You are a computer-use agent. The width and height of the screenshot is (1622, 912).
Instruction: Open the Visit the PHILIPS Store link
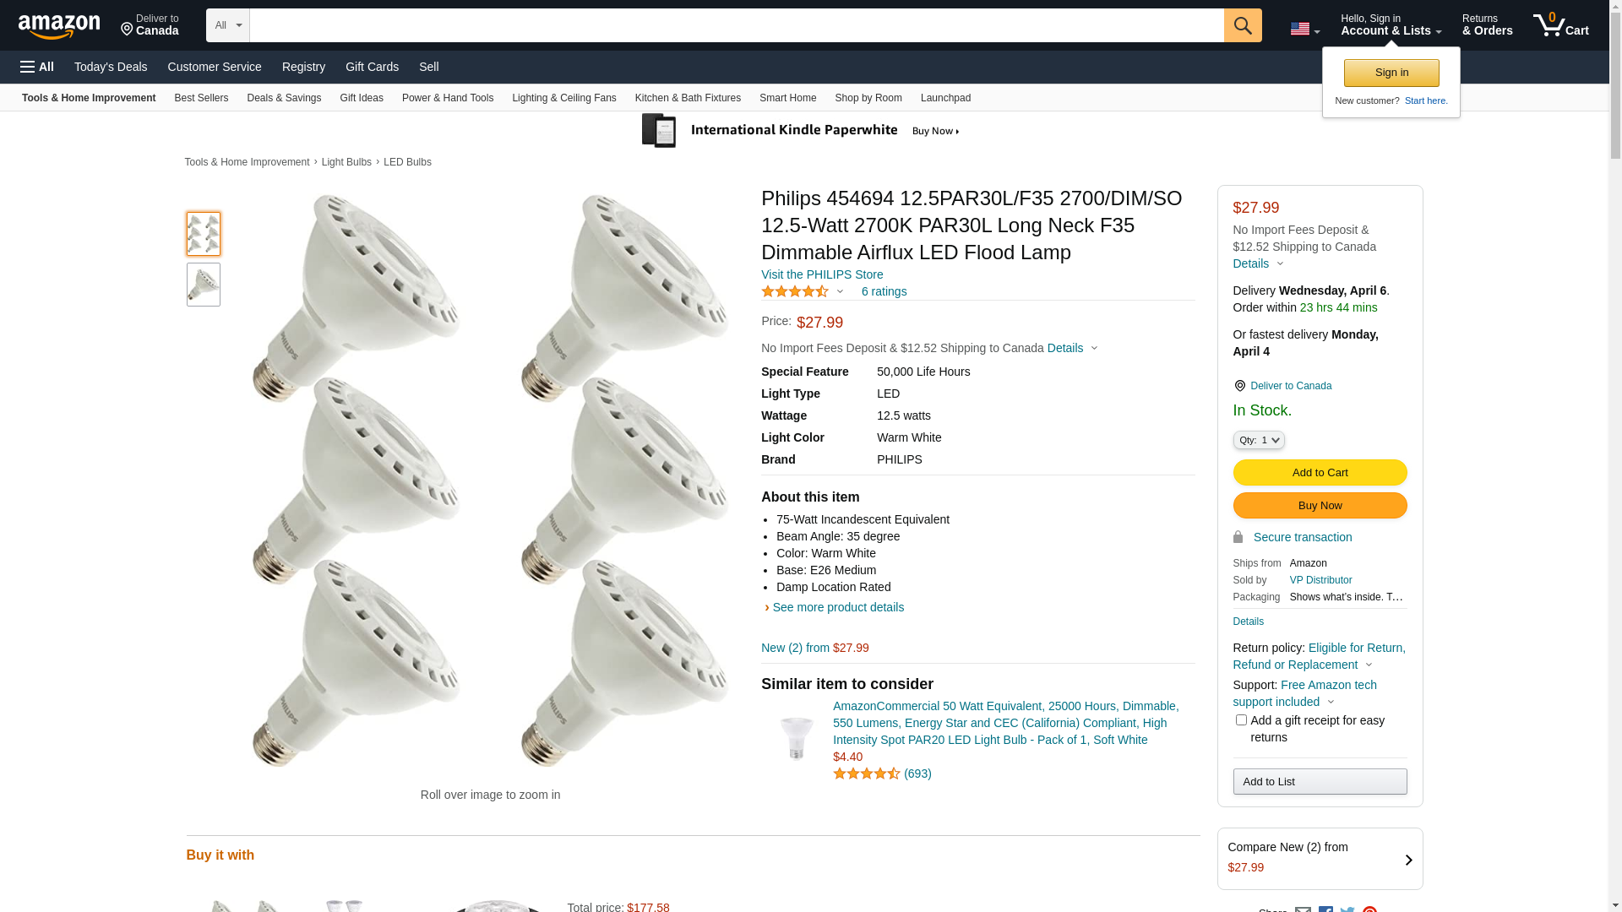pos(822,274)
